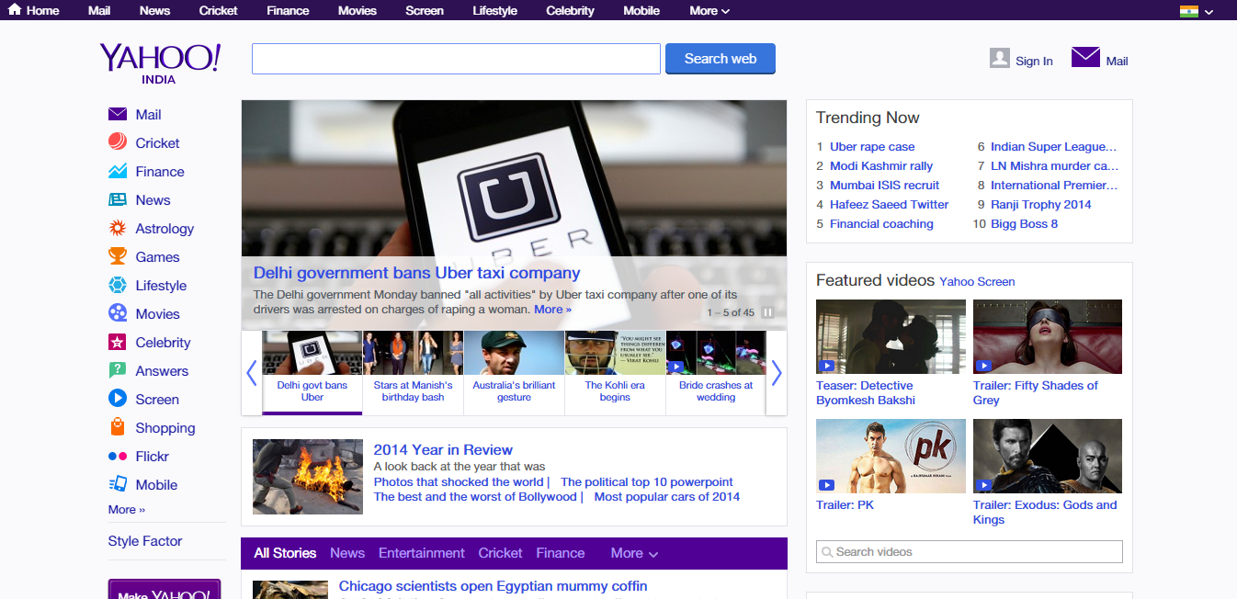1237x599 pixels.
Task: Open trending topic Uber rape case
Action: (872, 146)
